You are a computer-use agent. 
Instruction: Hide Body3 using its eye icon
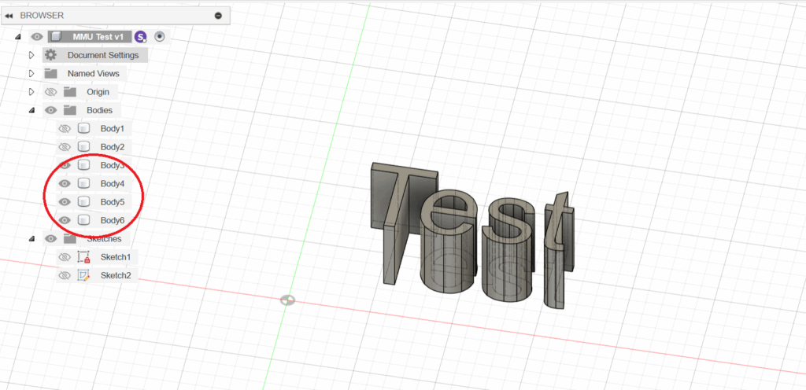pyautogui.click(x=65, y=165)
